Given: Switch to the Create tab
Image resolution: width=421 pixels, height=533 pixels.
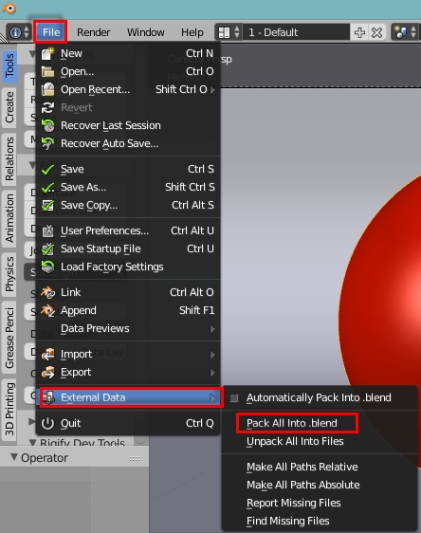Looking at the screenshot, I should coord(9,107).
